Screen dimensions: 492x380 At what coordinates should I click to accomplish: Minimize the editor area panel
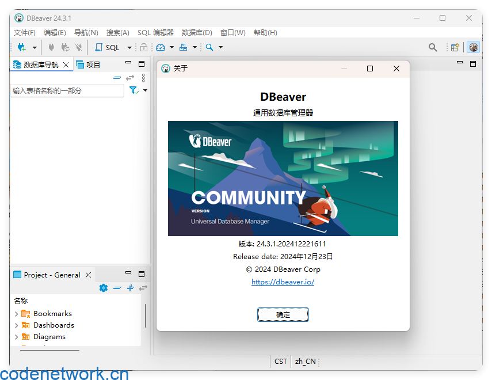tap(460, 63)
